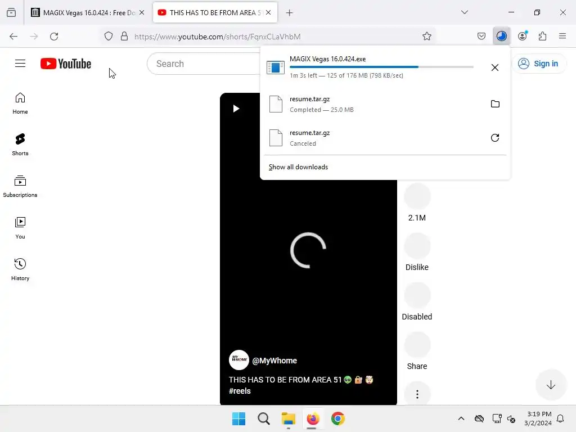Retry the canceled resume.tar.gz download

[495, 138]
